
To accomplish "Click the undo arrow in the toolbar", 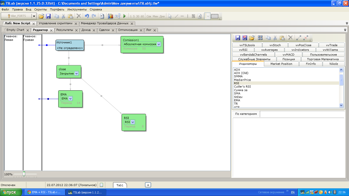I will tap(87, 16).
